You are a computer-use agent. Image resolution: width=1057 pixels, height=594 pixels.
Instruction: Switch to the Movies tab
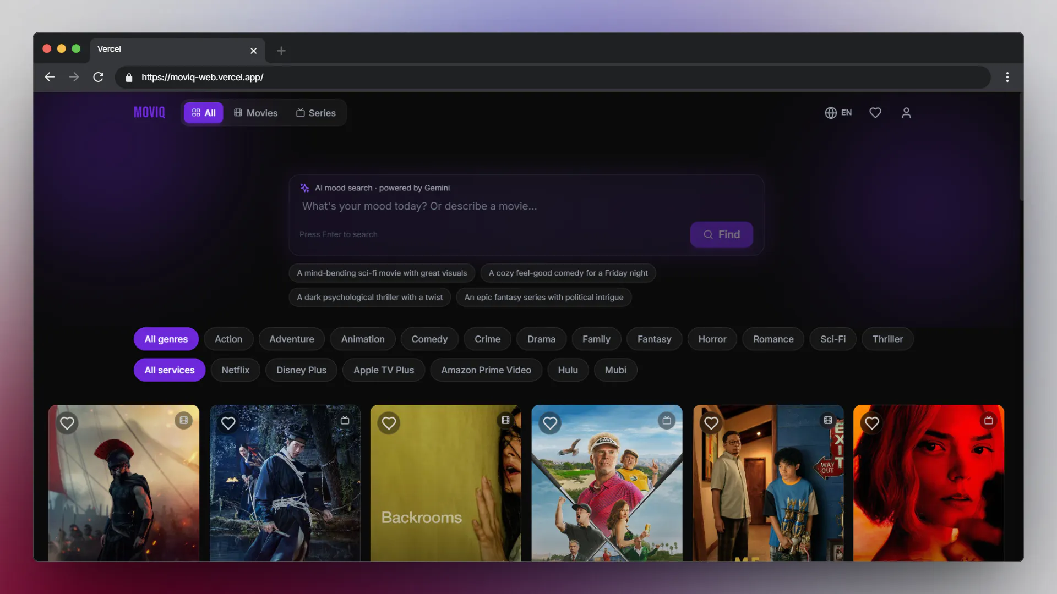coord(255,113)
